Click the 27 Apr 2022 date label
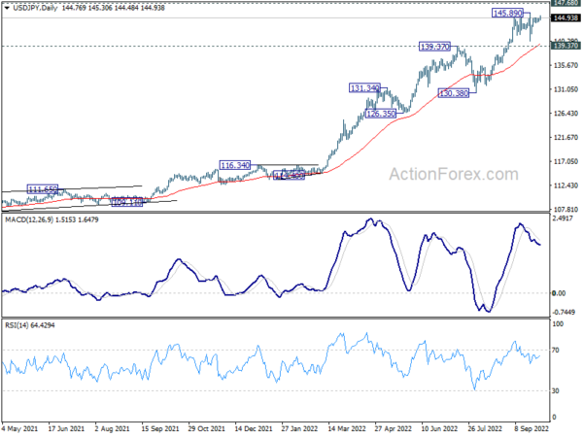 point(393,429)
